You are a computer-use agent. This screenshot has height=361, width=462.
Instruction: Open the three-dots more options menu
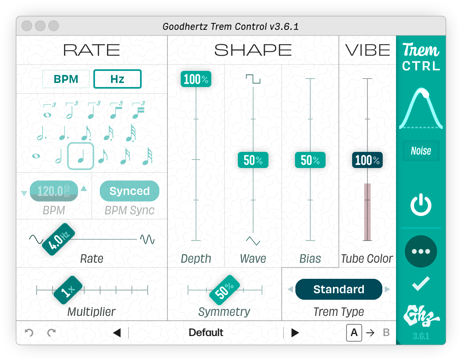[x=421, y=251]
